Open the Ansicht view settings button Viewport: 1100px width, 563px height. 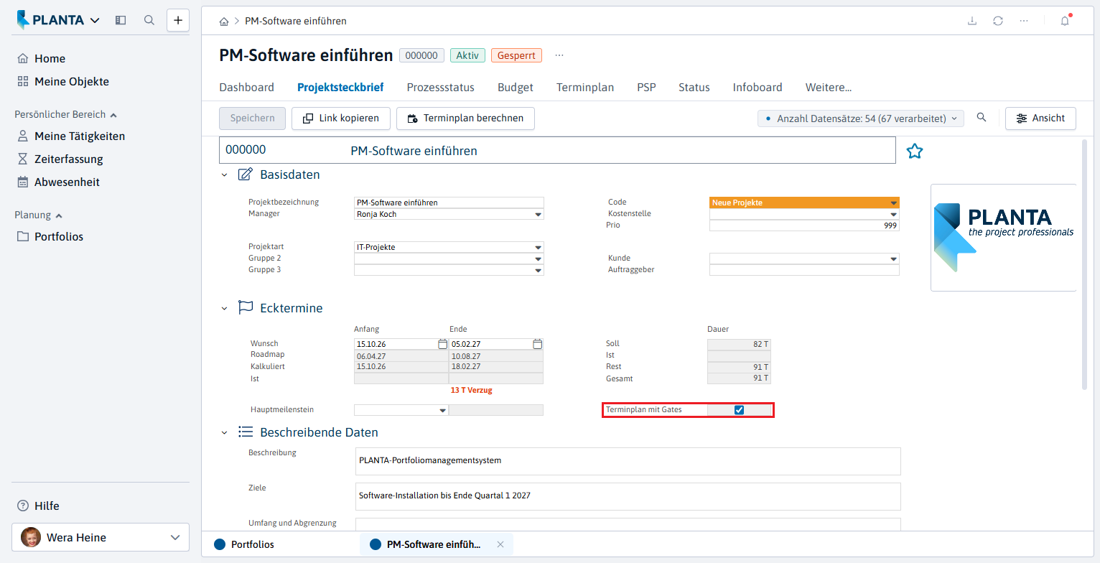(1040, 118)
